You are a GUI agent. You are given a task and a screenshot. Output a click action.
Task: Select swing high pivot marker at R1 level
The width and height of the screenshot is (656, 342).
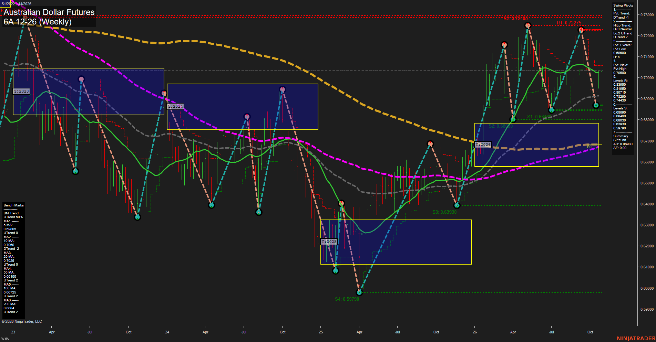point(581,30)
